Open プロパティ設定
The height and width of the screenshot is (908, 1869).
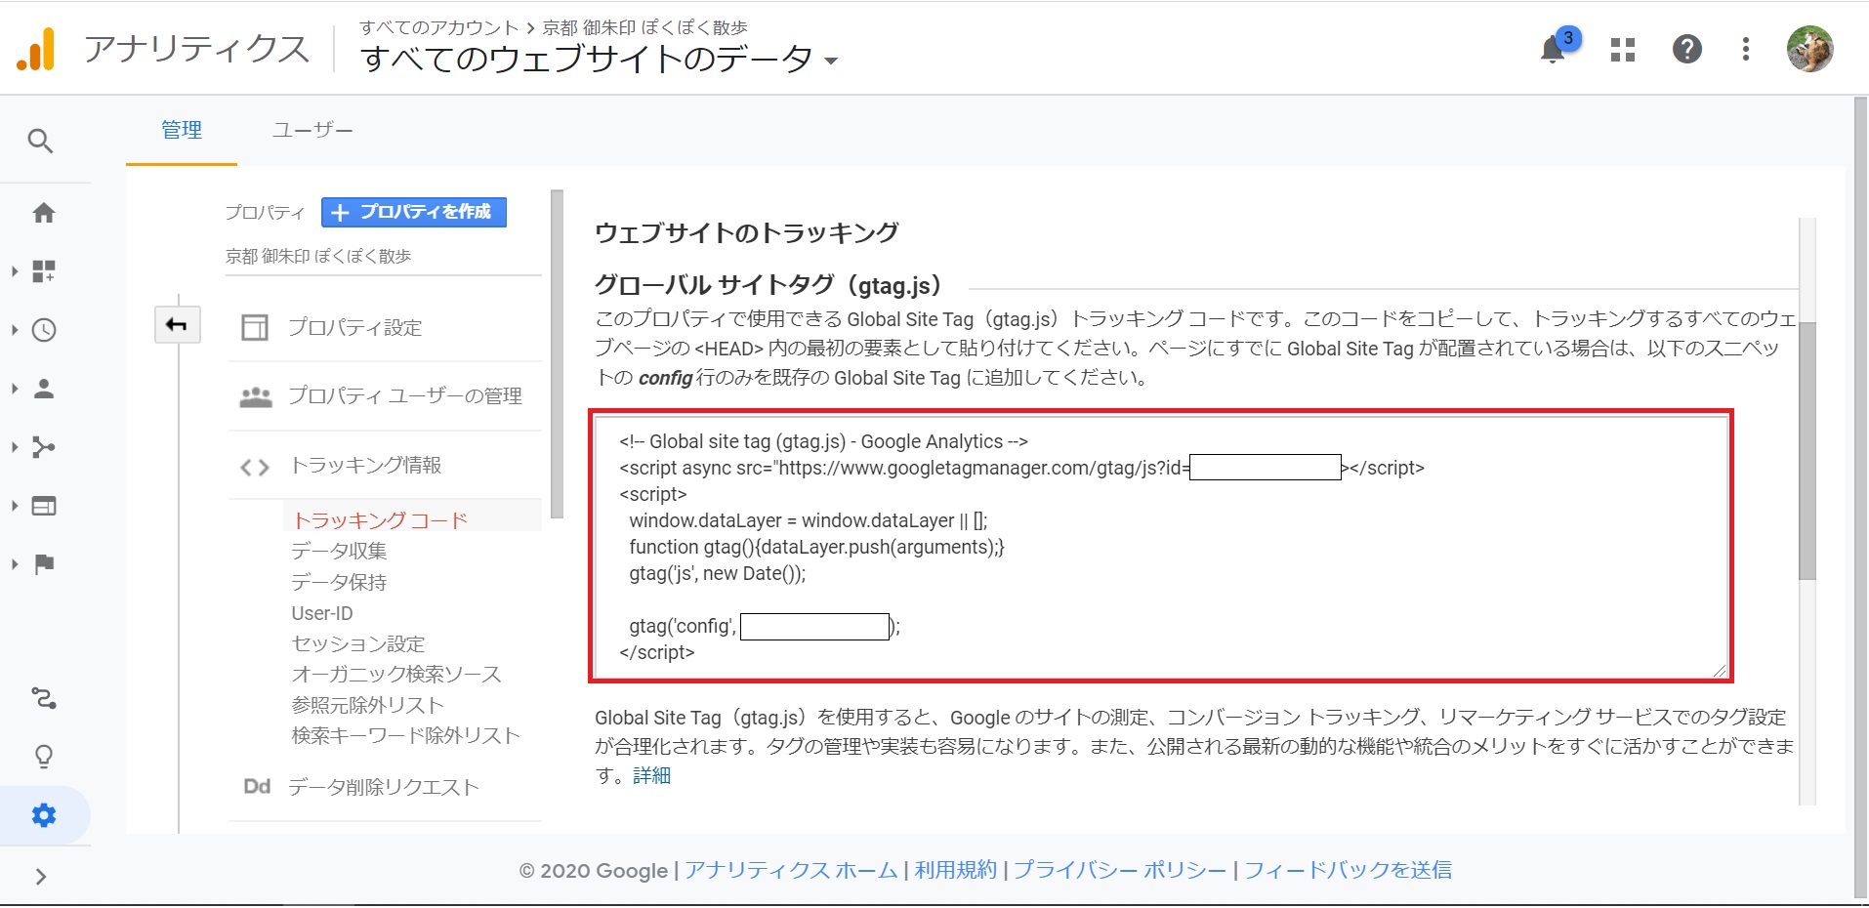(x=354, y=327)
